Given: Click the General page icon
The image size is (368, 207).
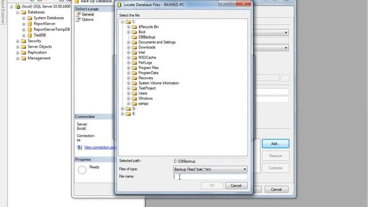Looking at the screenshot, I should (78, 14).
